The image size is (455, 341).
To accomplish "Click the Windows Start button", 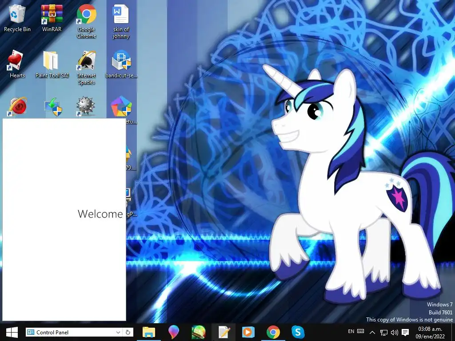I will (x=12, y=332).
